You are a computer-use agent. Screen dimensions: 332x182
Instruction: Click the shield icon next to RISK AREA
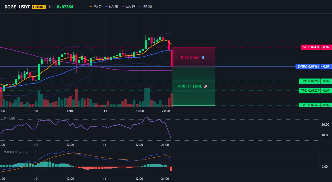[x=203, y=57]
